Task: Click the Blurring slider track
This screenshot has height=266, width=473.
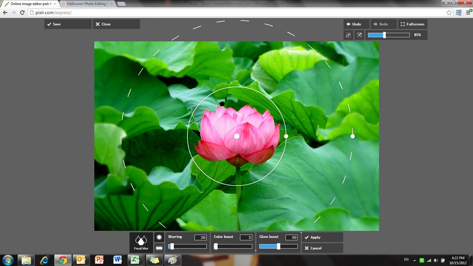Action: [x=189, y=246]
